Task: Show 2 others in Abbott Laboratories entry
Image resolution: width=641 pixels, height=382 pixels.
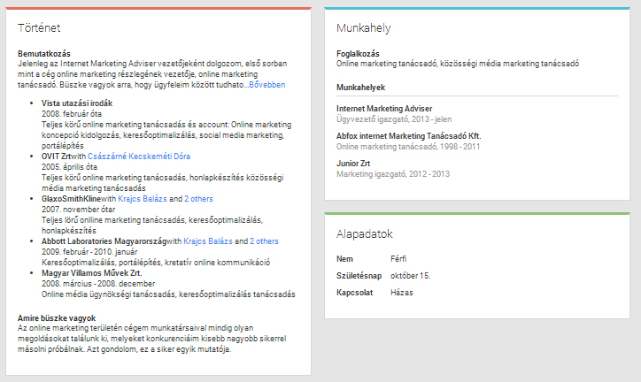Action: tap(264, 241)
